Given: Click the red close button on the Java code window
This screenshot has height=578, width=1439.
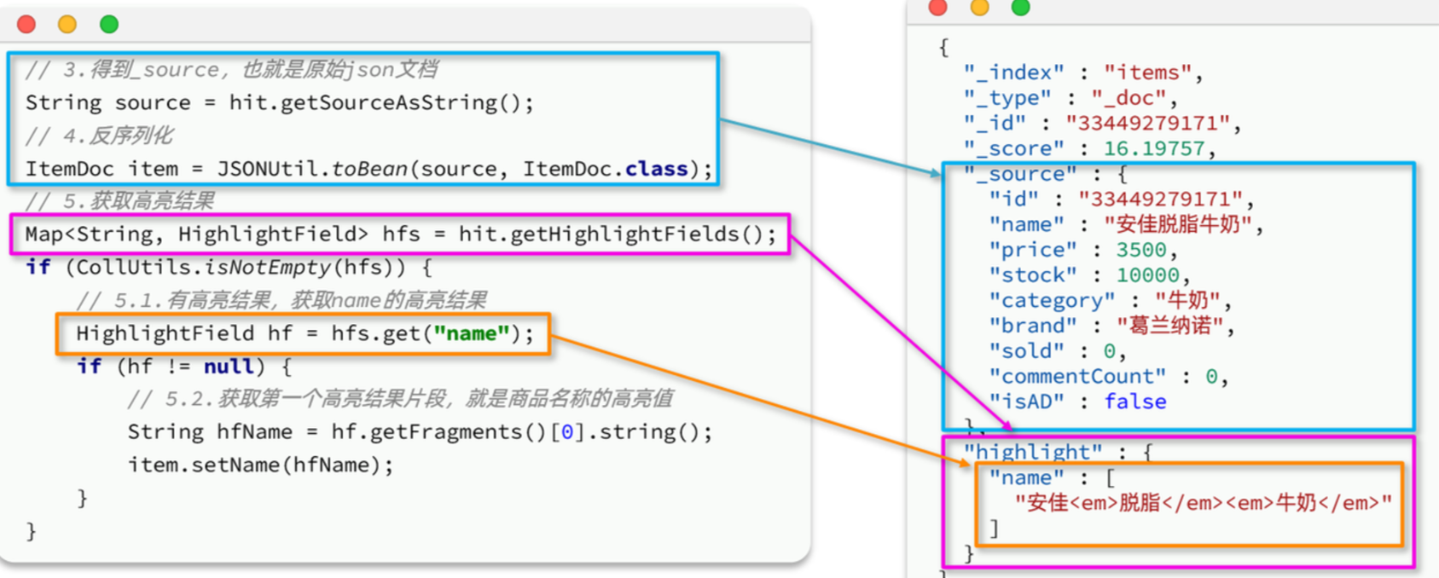Looking at the screenshot, I should [26, 24].
